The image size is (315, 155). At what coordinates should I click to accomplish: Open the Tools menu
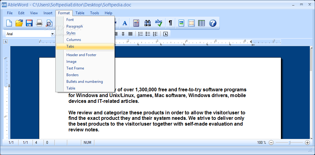(x=94, y=13)
